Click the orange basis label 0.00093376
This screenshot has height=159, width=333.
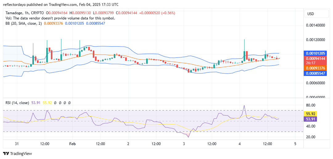[x=315, y=68]
